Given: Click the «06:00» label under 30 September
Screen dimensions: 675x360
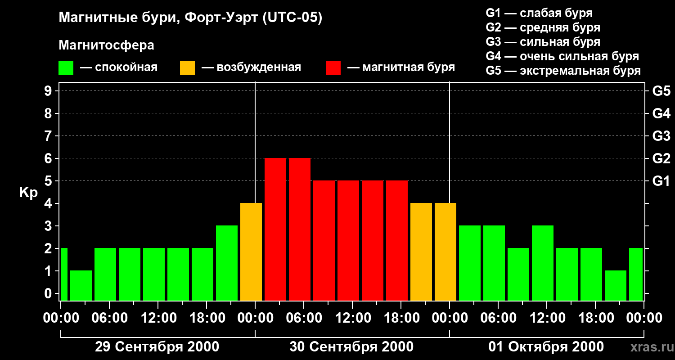Looking at the screenshot, I should [x=304, y=318].
